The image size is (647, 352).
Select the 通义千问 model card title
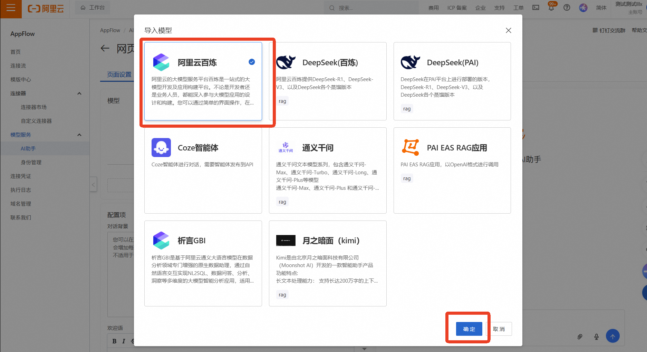pyautogui.click(x=318, y=148)
